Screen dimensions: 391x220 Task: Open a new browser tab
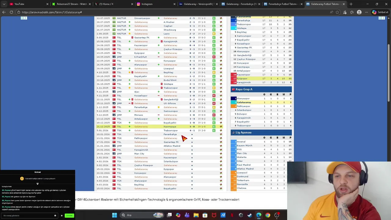[x=351, y=4]
